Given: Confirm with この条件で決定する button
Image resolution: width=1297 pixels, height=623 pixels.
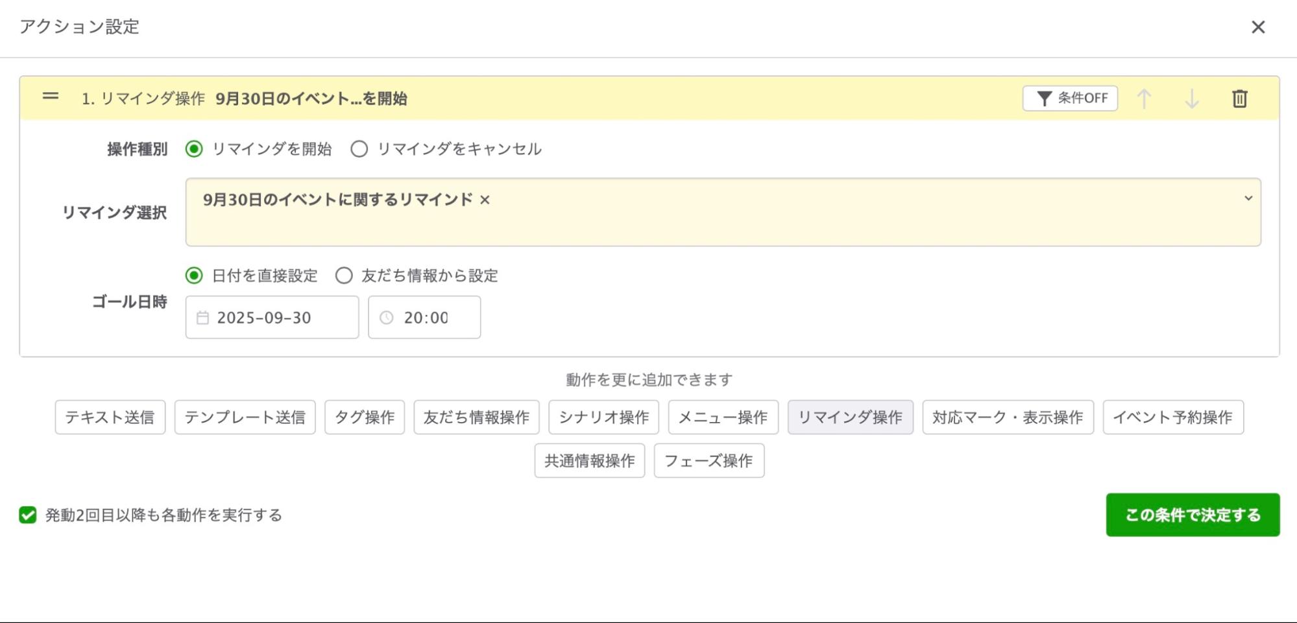Looking at the screenshot, I should [1192, 515].
